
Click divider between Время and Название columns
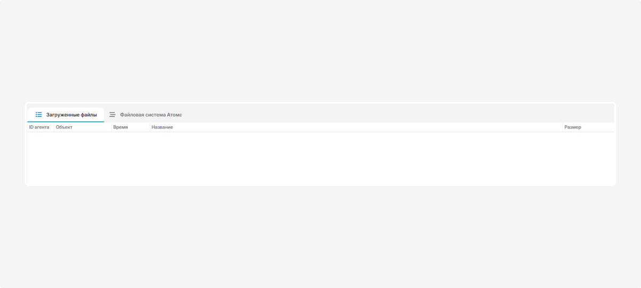pyautogui.click(x=150, y=127)
